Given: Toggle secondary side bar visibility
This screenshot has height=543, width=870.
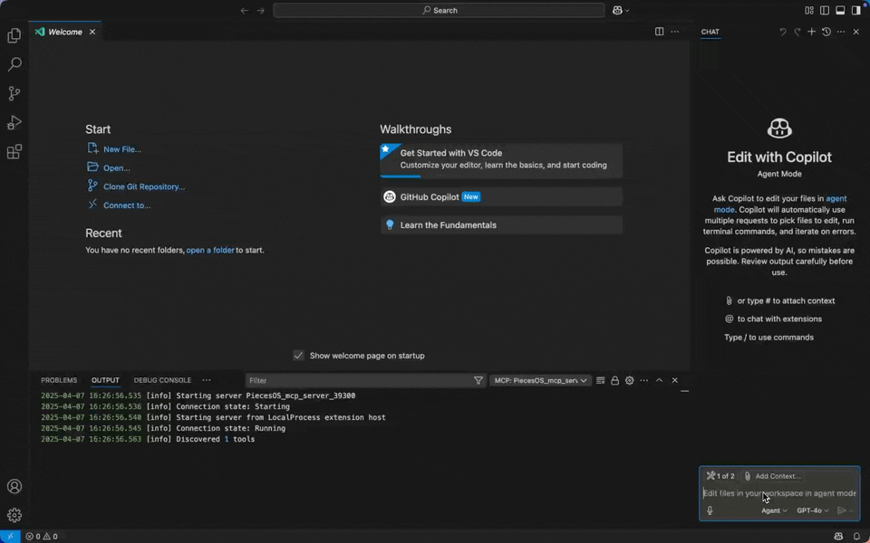Looking at the screenshot, I should pos(856,11).
